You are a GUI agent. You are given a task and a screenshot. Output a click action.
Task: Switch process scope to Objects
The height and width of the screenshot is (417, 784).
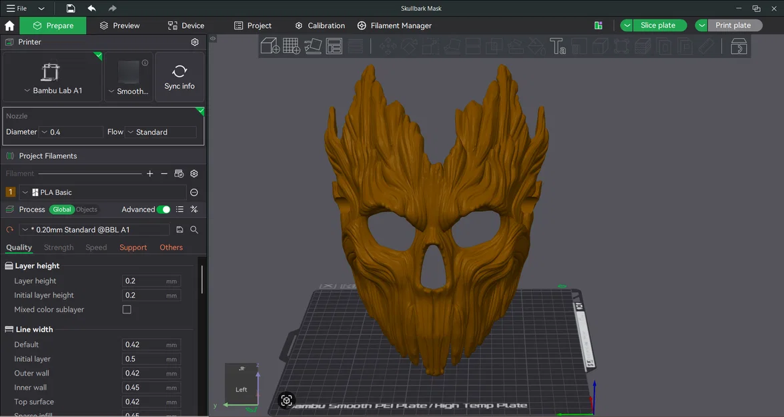coord(87,210)
